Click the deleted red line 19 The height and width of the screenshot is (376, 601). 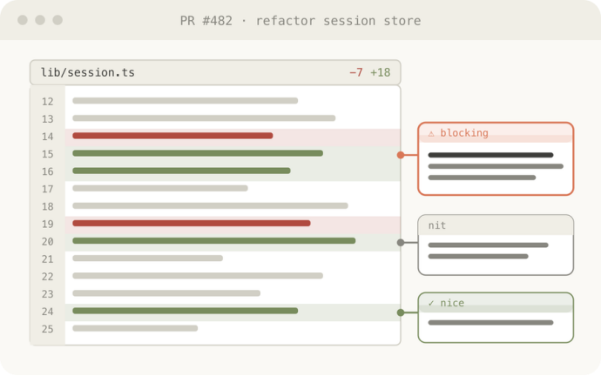click(233, 225)
